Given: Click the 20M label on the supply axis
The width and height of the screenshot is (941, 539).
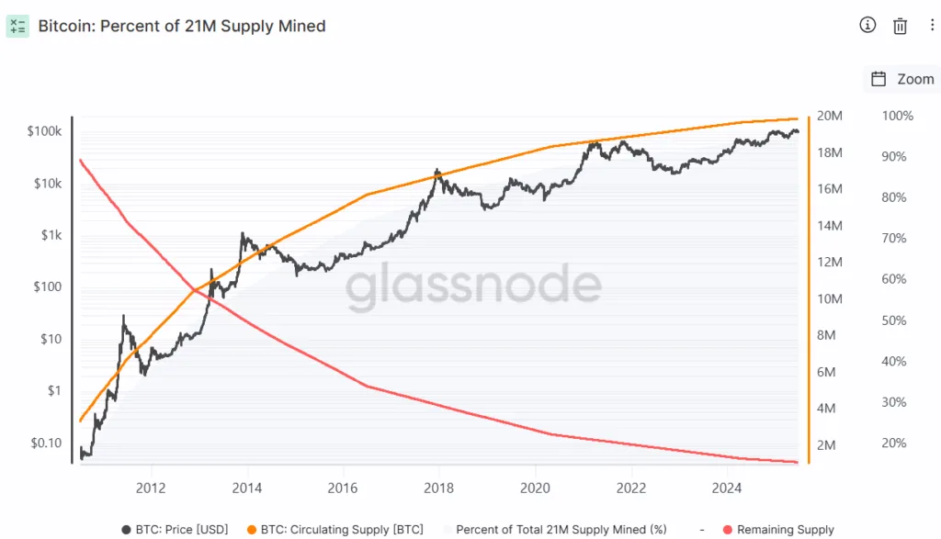Looking at the screenshot, I should 830,117.
